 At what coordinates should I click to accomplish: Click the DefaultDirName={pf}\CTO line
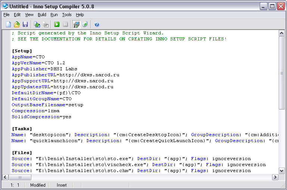(46, 93)
